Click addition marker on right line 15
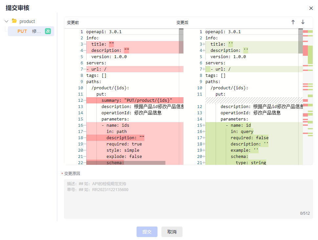This screenshot has height=240, width=318. 204,125
